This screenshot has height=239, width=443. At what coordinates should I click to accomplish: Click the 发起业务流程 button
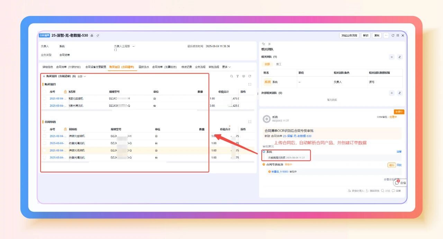(349, 36)
